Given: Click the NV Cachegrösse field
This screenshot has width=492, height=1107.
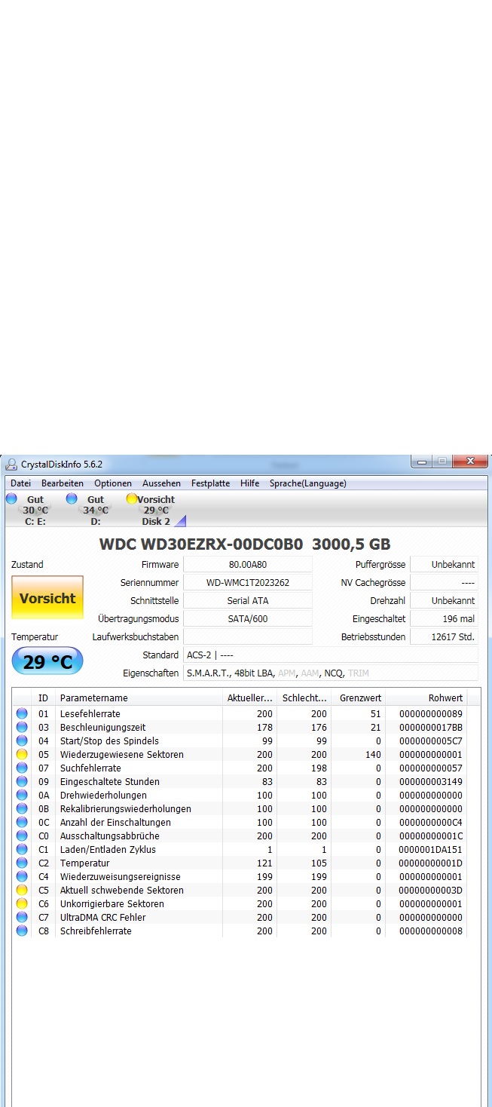Looking at the screenshot, I should tap(444, 582).
